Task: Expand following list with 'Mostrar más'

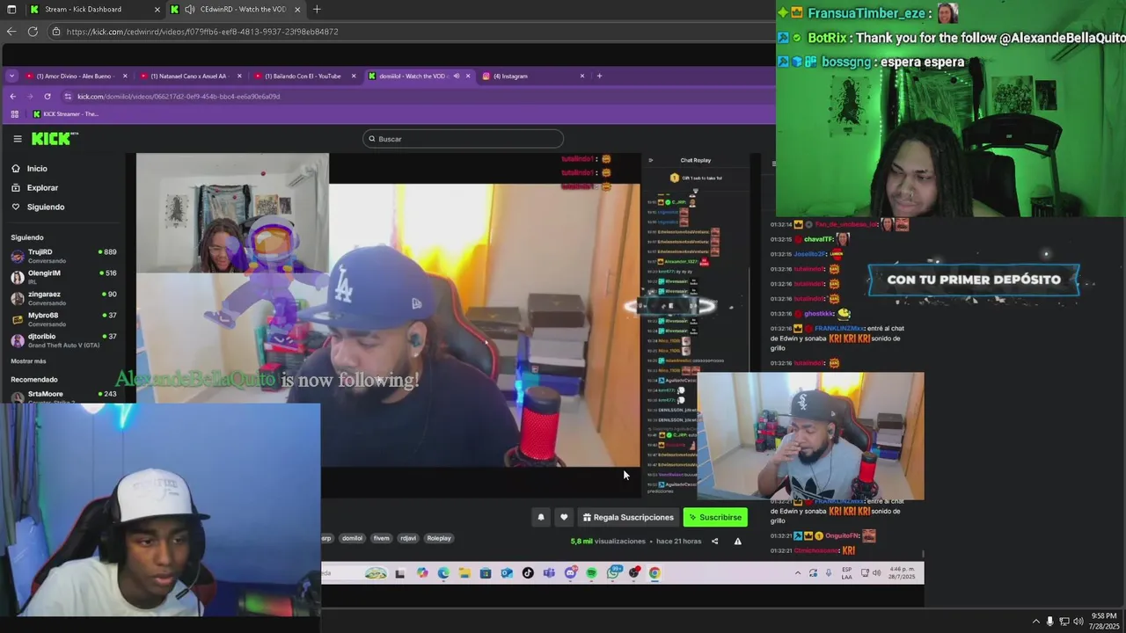Action: 28,361
